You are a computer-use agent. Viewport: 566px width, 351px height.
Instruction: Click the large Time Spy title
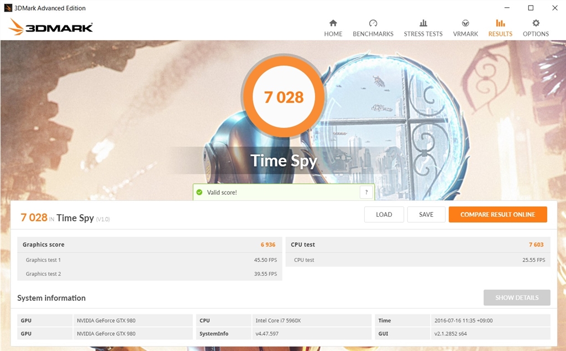284,161
